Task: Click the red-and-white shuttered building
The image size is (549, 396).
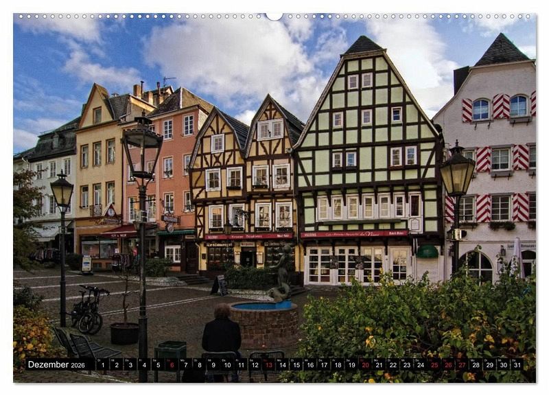Action: (x=494, y=172)
